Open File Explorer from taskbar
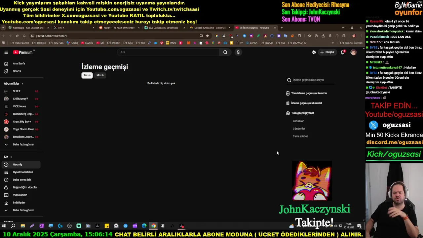This screenshot has width=423, height=238. [22, 226]
